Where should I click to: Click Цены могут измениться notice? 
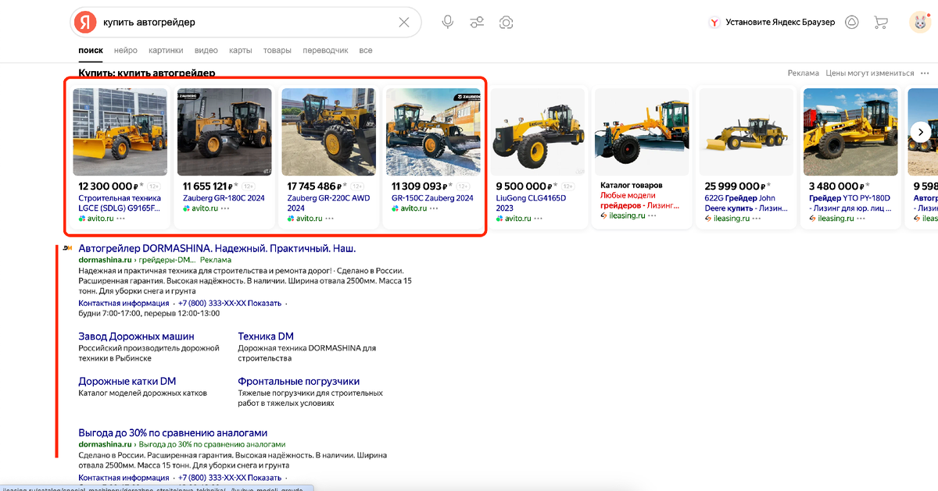pyautogui.click(x=870, y=73)
